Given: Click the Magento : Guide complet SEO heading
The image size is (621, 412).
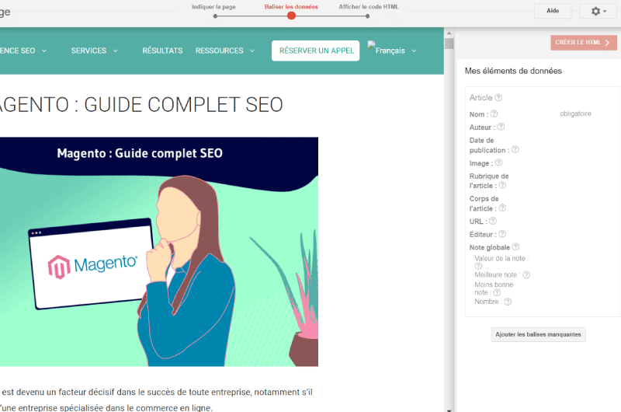Looking at the screenshot, I should (141, 105).
